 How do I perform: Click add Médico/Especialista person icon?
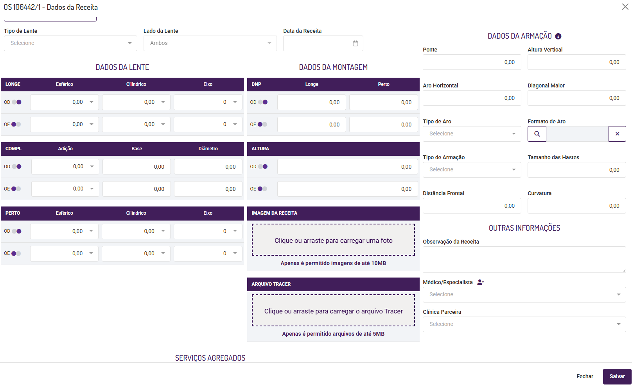point(481,282)
